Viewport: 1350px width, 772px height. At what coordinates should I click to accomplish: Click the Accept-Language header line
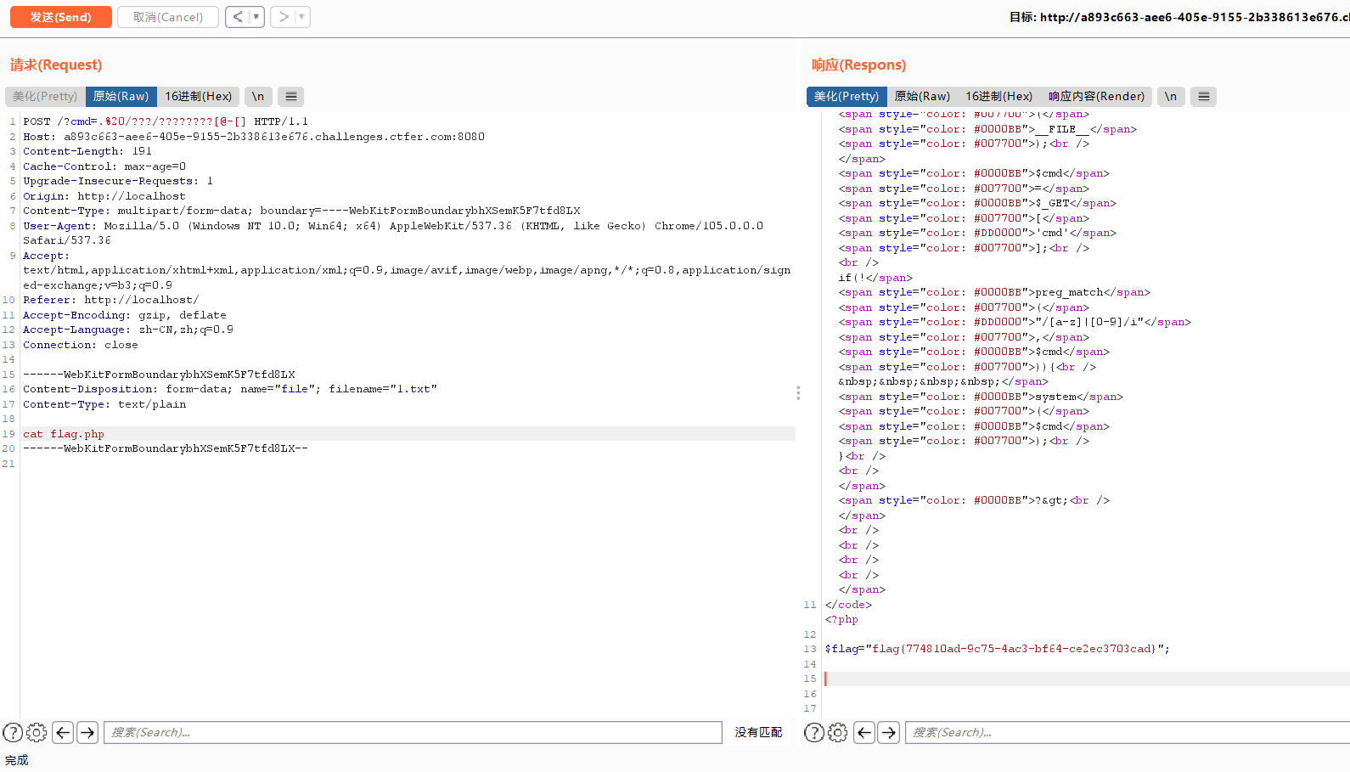(128, 330)
